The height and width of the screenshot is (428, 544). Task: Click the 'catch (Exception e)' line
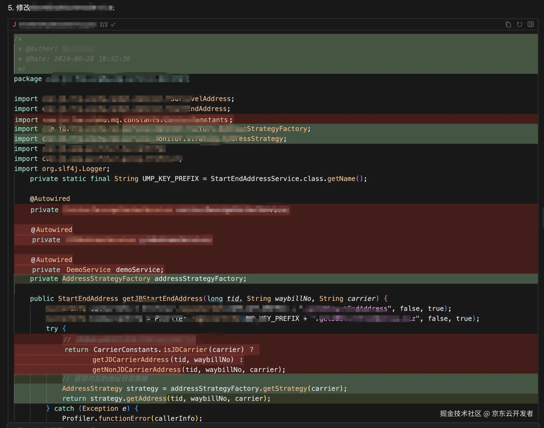click(x=92, y=409)
